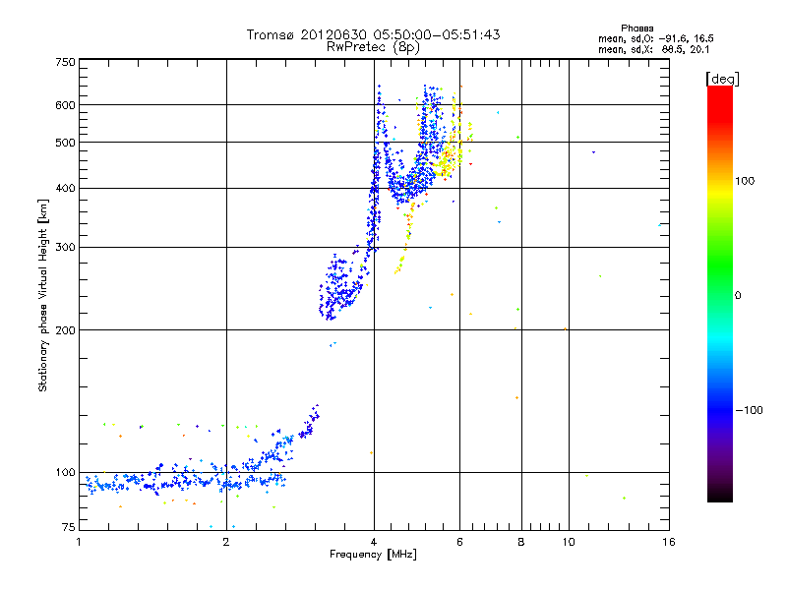The height and width of the screenshot is (590, 787).
Task: Click x-axis tick label '16'
Action: click(x=669, y=542)
